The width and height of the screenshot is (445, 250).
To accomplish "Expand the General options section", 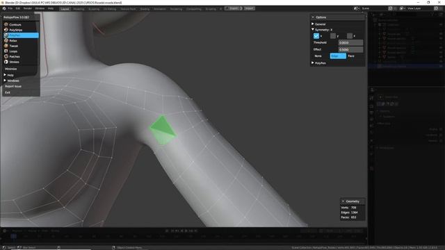I will (x=313, y=24).
